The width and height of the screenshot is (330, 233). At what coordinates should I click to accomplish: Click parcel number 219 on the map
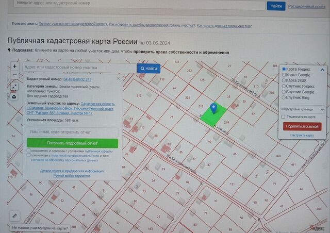tap(226, 122)
